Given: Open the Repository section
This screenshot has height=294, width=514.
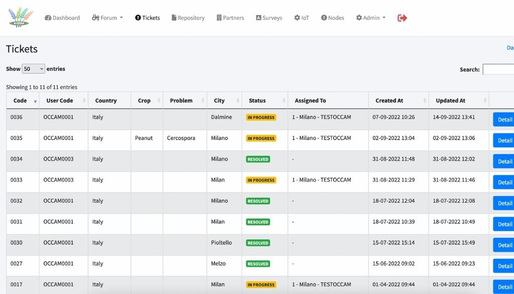Looking at the screenshot, I should pos(188,18).
